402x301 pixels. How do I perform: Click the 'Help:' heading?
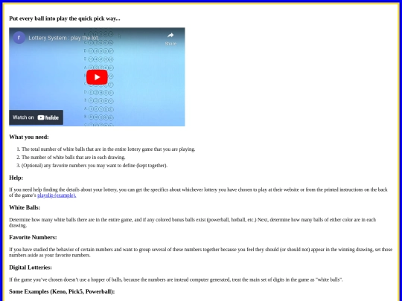[x=16, y=178]
